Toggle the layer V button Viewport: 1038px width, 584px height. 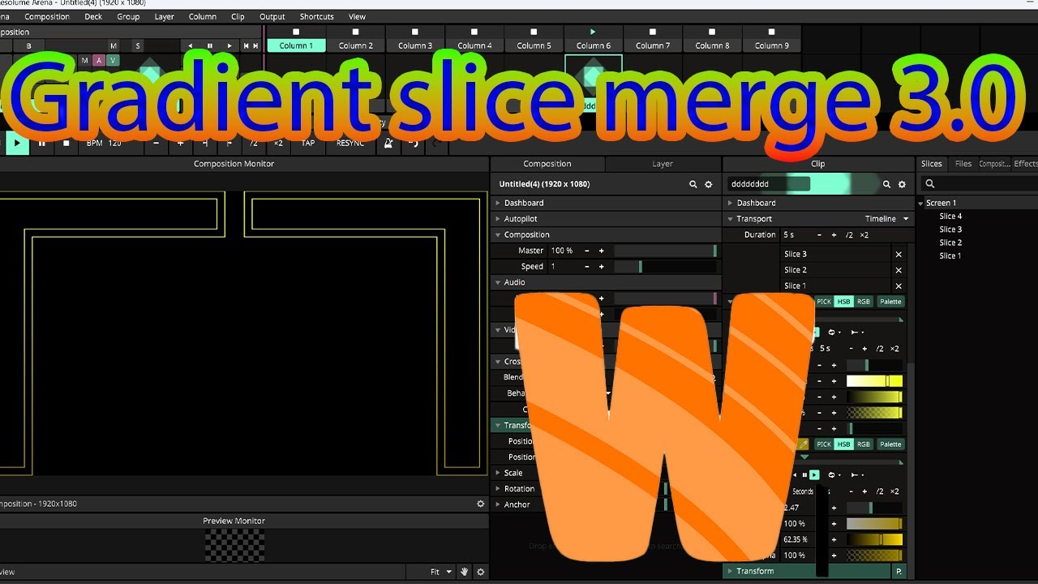113,60
